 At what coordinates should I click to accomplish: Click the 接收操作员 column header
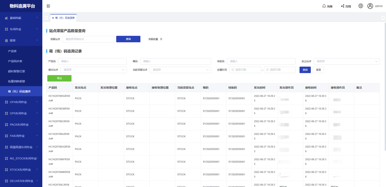[x=338, y=88]
